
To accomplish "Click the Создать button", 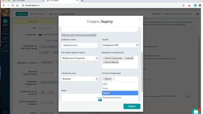I will (132, 106).
